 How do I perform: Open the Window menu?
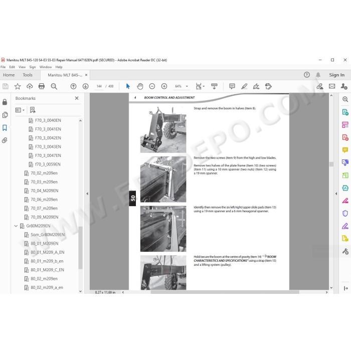(x=46, y=67)
